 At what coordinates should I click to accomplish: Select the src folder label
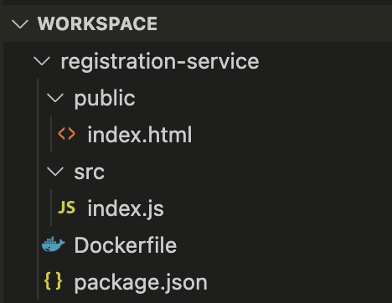[x=90, y=172]
